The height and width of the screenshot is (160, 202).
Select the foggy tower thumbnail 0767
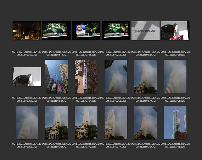point(146,77)
